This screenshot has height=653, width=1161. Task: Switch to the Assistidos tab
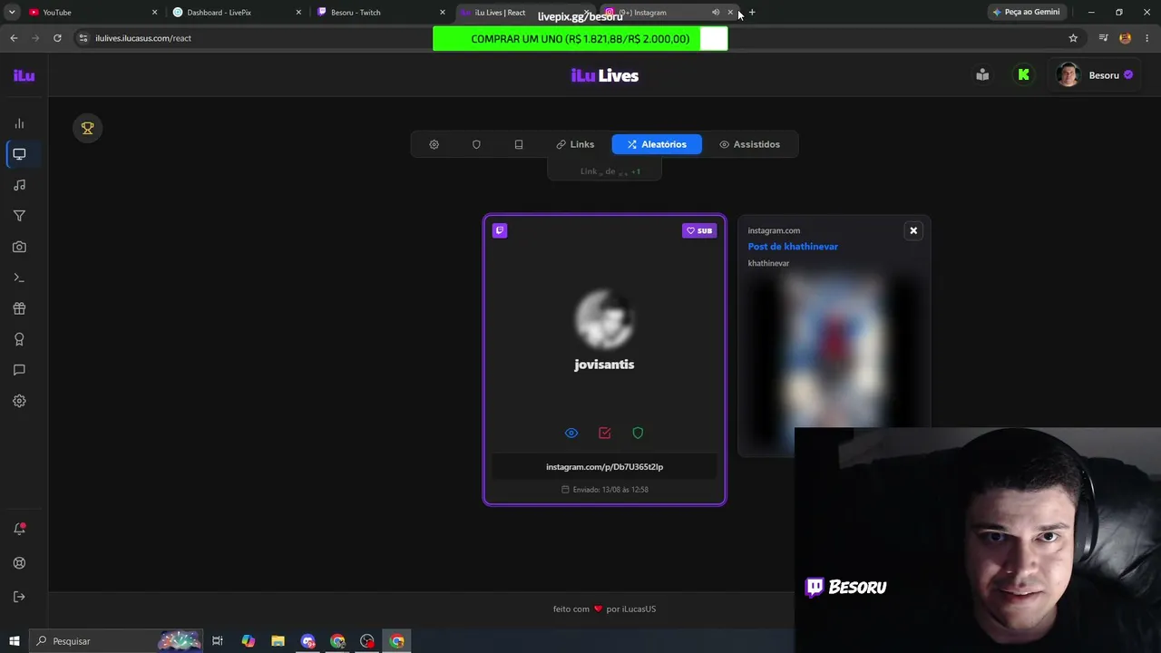[749, 144]
